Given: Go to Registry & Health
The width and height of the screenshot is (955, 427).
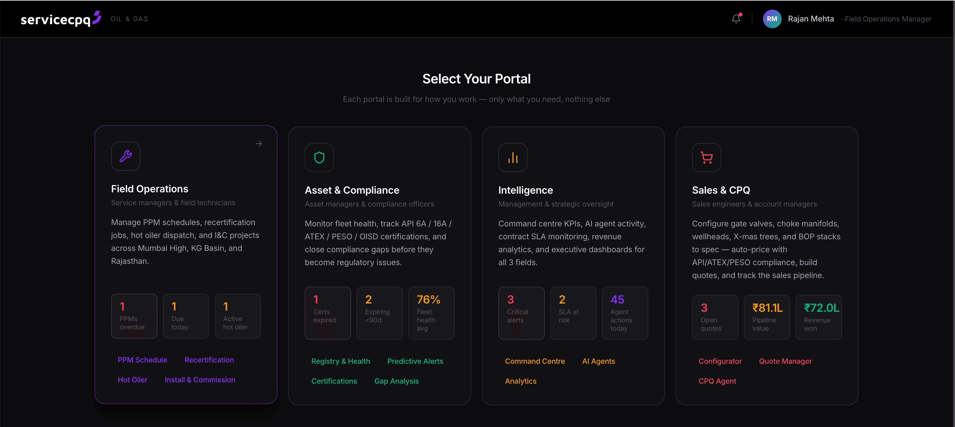Looking at the screenshot, I should click(x=340, y=361).
